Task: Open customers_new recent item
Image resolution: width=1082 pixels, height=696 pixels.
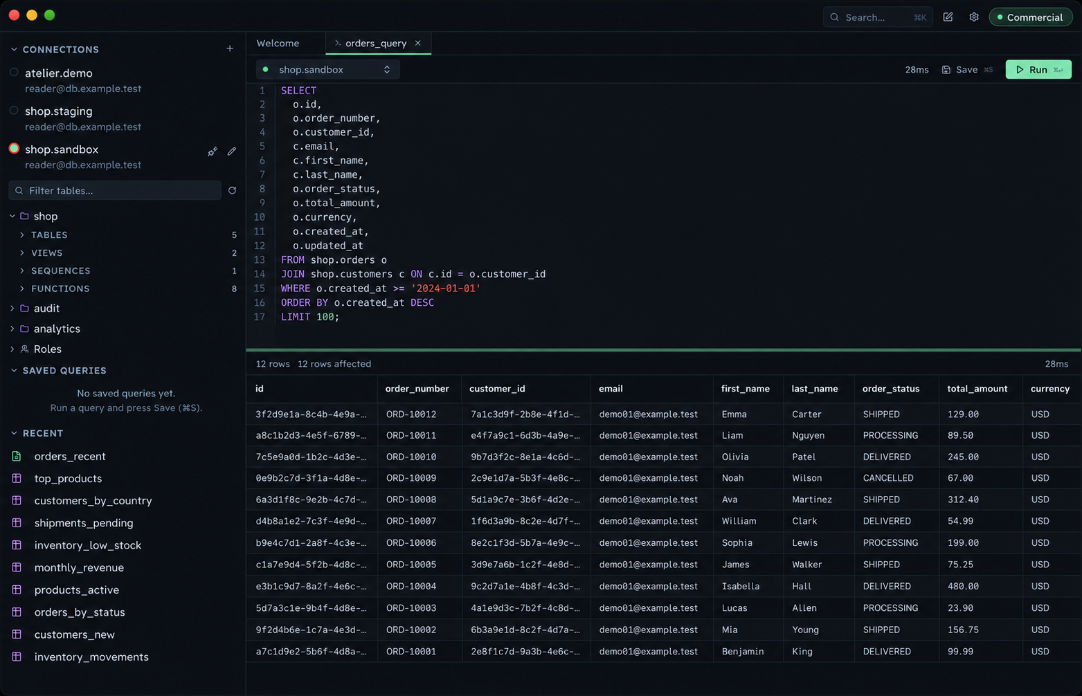Action: coord(75,634)
